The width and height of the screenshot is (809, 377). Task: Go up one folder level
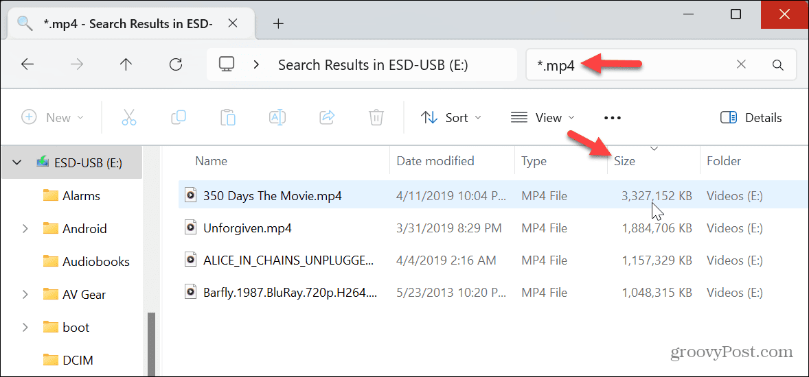(126, 65)
